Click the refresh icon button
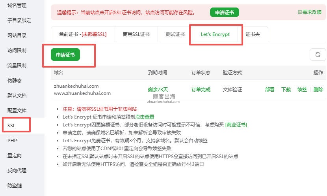The image size is (327, 196). tap(318, 55)
